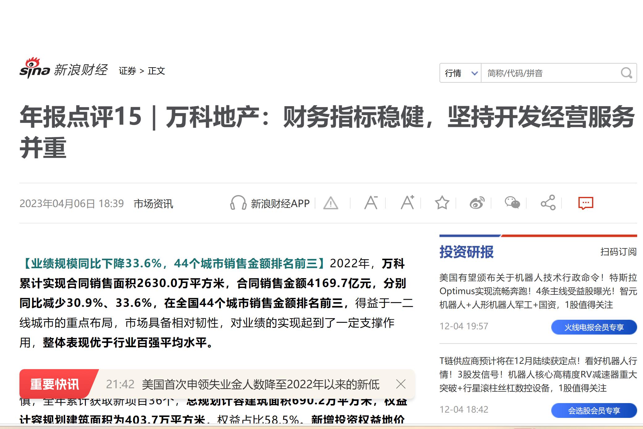This screenshot has width=643, height=429.
Task: Share to Weibo icon
Action: click(x=477, y=203)
